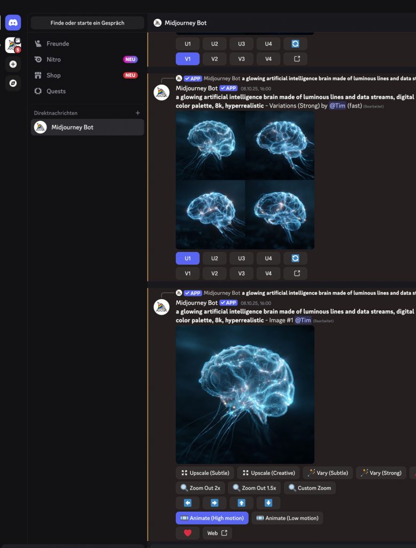The image size is (416, 548).
Task: Go to the Quests page
Action: [56, 91]
